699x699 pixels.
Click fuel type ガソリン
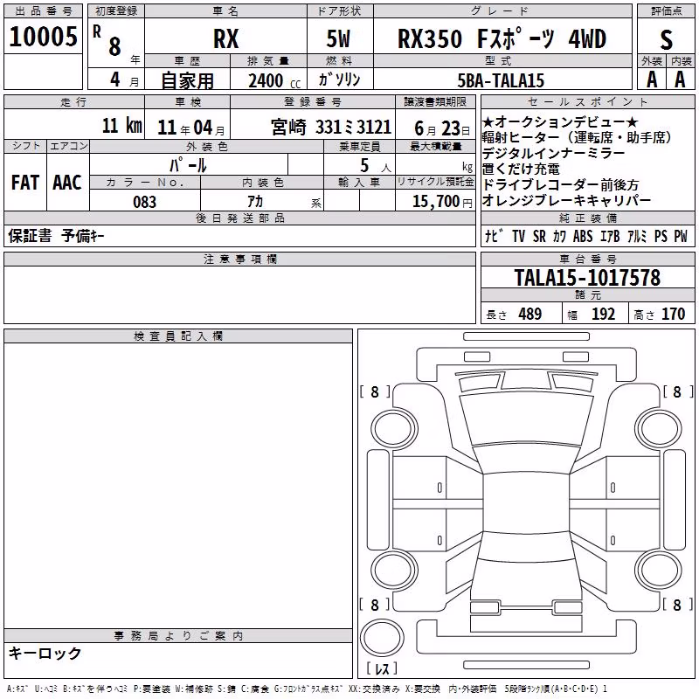click(339, 80)
